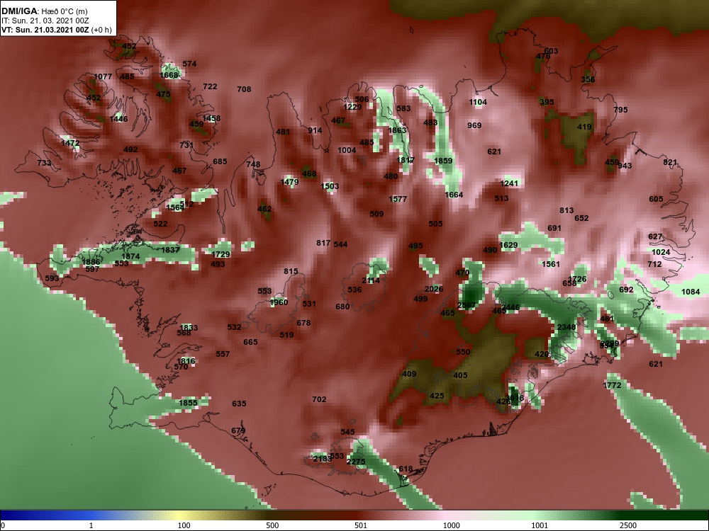The image size is (709, 531).
Task: Click the 1629 map value
Action: [x=508, y=246]
